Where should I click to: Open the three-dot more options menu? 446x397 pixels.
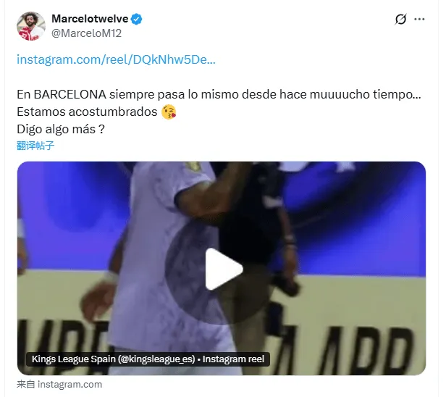tap(419, 19)
